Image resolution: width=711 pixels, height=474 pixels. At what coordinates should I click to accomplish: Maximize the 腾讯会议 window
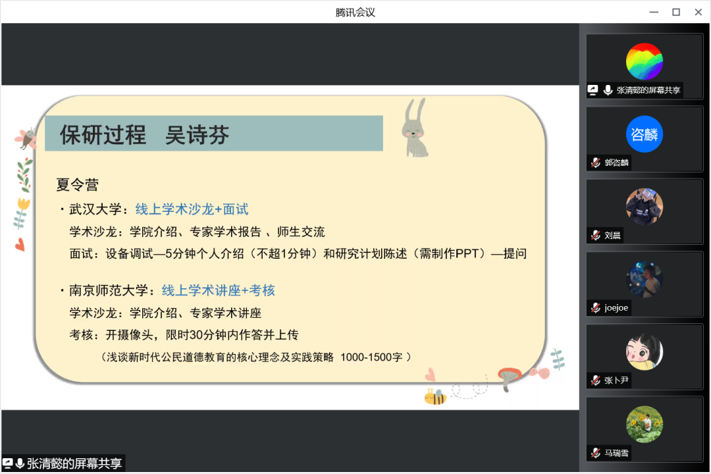(x=675, y=12)
